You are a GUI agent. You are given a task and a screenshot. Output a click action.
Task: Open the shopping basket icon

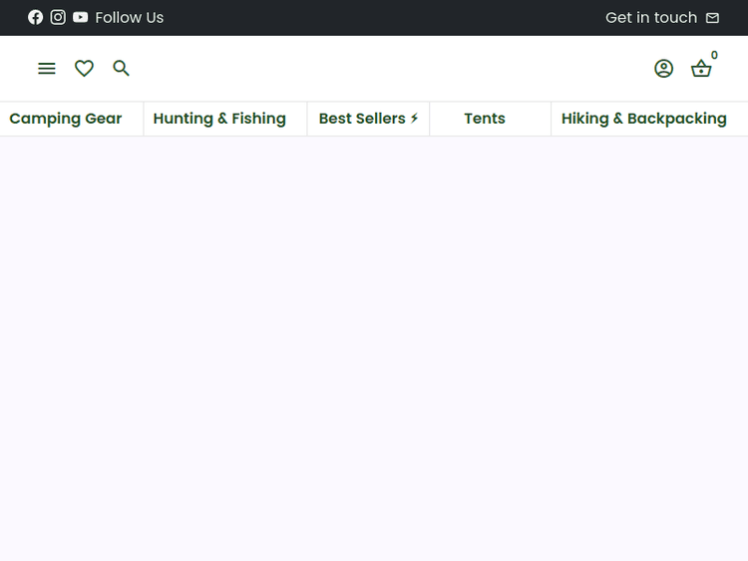click(x=701, y=69)
